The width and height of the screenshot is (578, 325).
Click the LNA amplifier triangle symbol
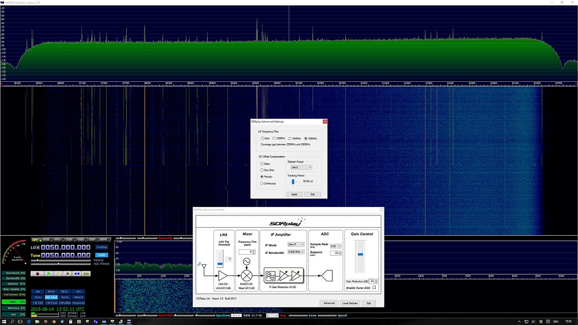pyautogui.click(x=223, y=275)
